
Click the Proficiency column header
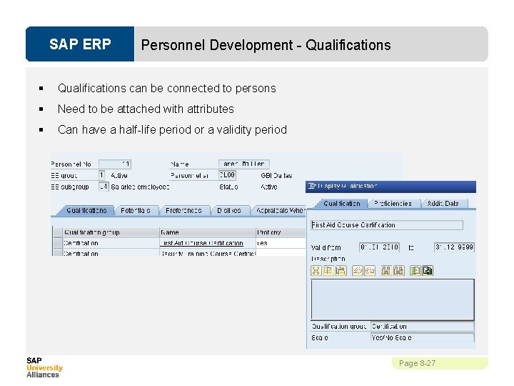[x=281, y=232]
